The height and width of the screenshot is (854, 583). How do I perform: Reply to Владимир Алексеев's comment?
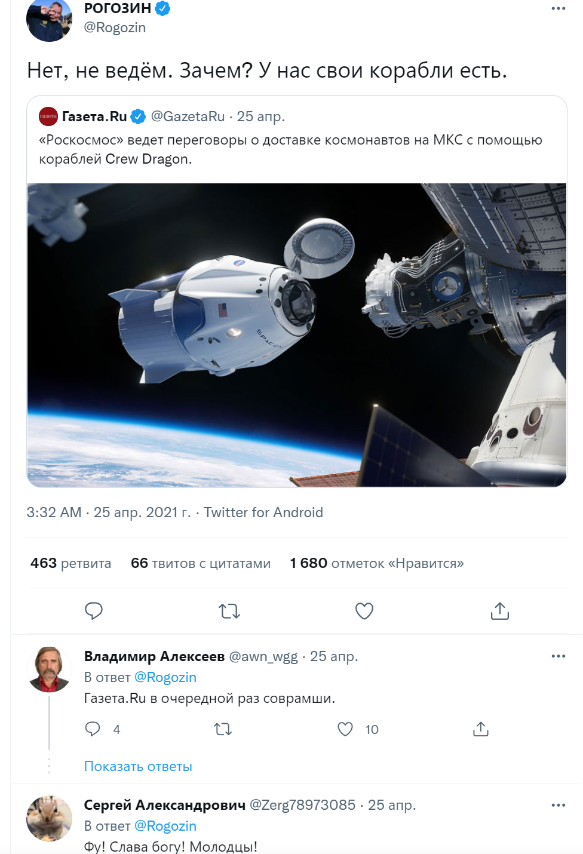point(93,729)
